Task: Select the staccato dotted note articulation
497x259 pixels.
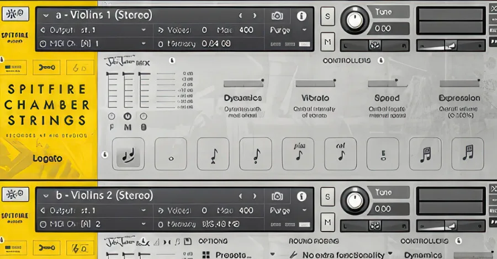Action: coord(256,154)
